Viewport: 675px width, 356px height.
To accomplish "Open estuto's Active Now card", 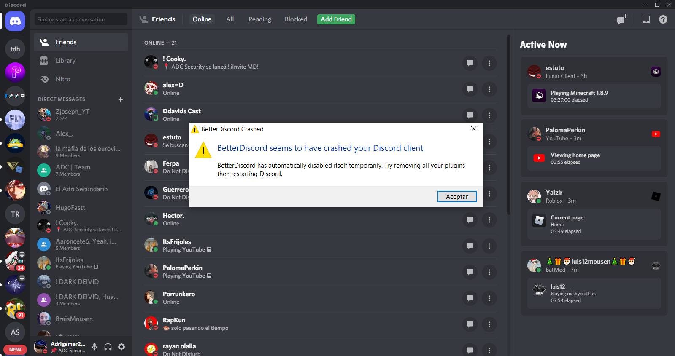I will tap(594, 86).
